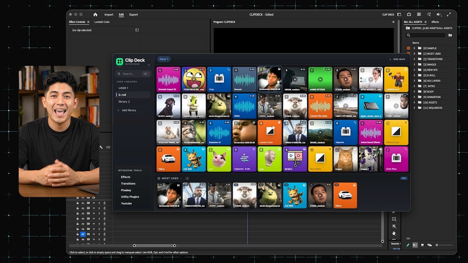Select the TESLA tile in Most Used
This screenshot has width=468, height=263.
click(345, 195)
